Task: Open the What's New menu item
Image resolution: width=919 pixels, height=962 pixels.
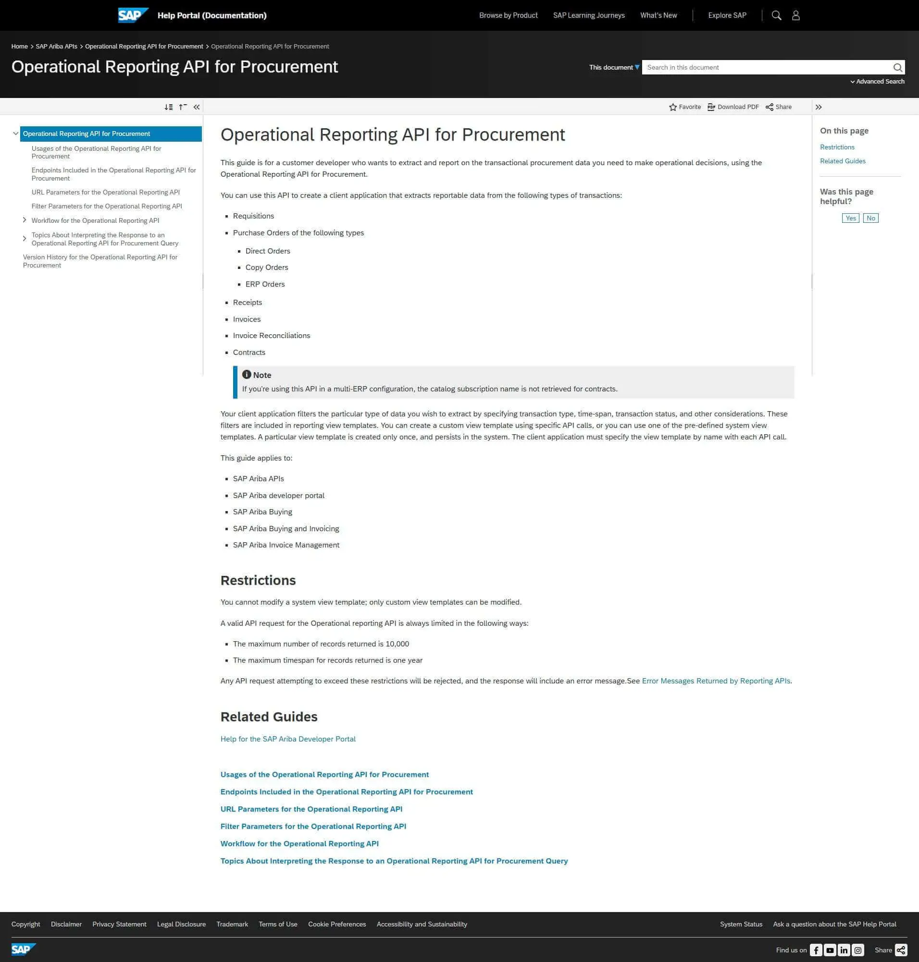Action: pos(658,15)
